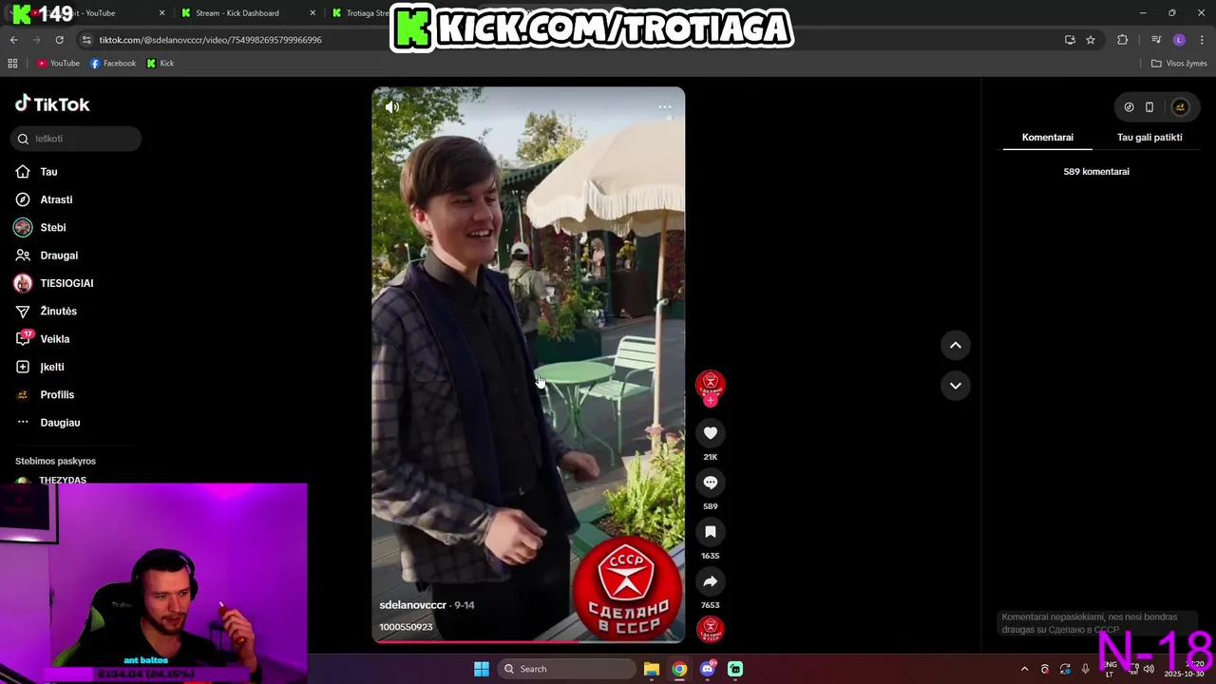This screenshot has width=1216, height=684.
Task: Open the Facebook bookmark
Action: [x=113, y=64]
